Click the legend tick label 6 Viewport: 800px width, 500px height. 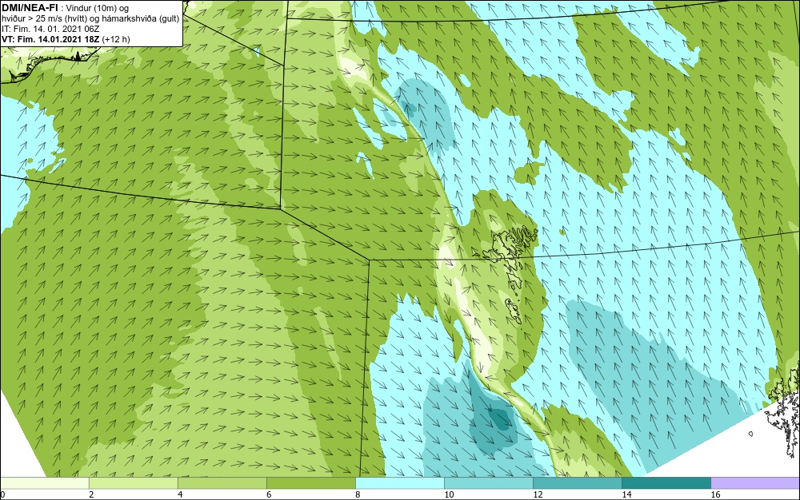[x=269, y=494]
